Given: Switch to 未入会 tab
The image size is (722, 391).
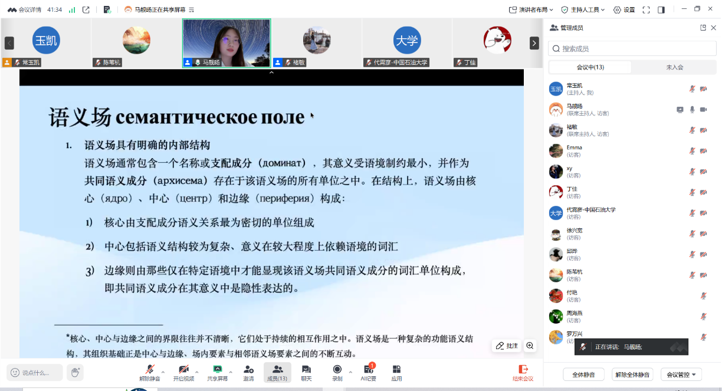Looking at the screenshot, I should [674, 67].
